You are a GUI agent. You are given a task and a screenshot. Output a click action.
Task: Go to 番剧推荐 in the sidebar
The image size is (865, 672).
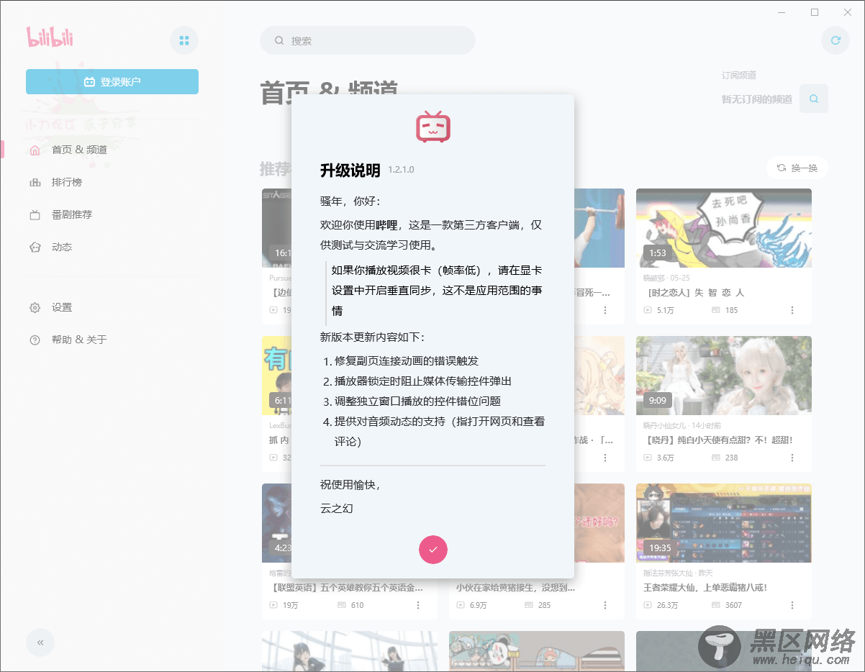71,214
